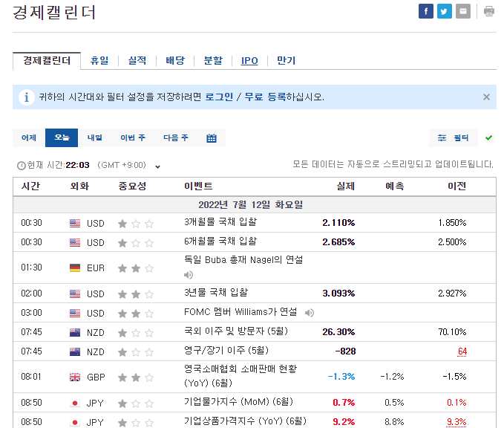Click previous value 9.3% in JPY row

pos(456,421)
